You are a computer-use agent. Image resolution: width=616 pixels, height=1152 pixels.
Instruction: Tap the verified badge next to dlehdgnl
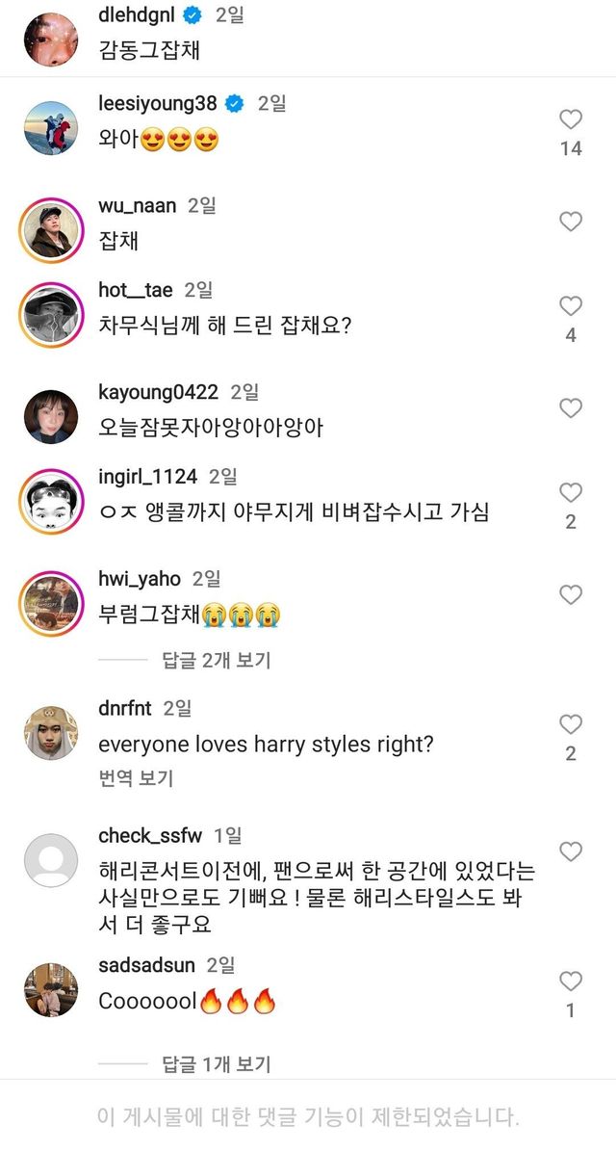pyautogui.click(x=192, y=15)
